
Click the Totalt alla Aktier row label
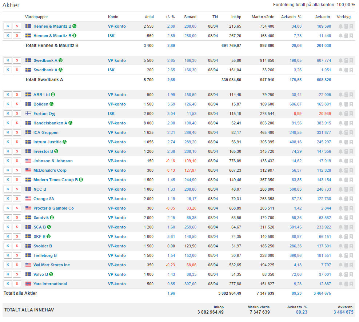[20, 293]
